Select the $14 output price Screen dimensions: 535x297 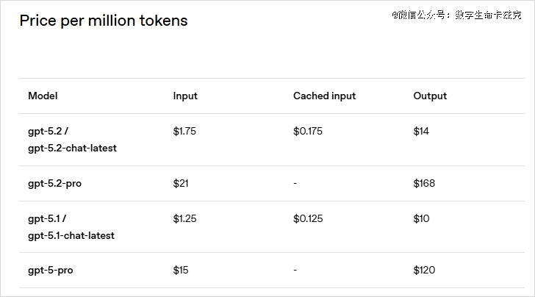(x=421, y=132)
